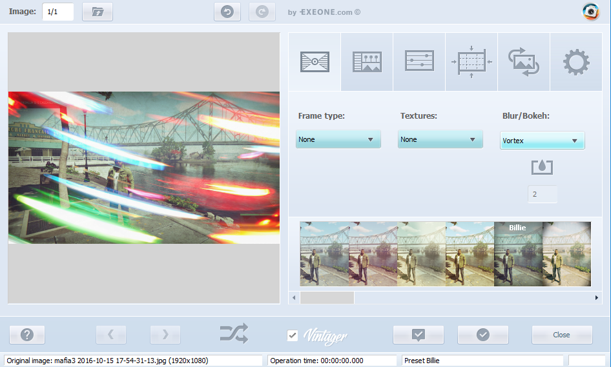Open the help question mark button
The image size is (611, 367).
pyautogui.click(x=27, y=335)
